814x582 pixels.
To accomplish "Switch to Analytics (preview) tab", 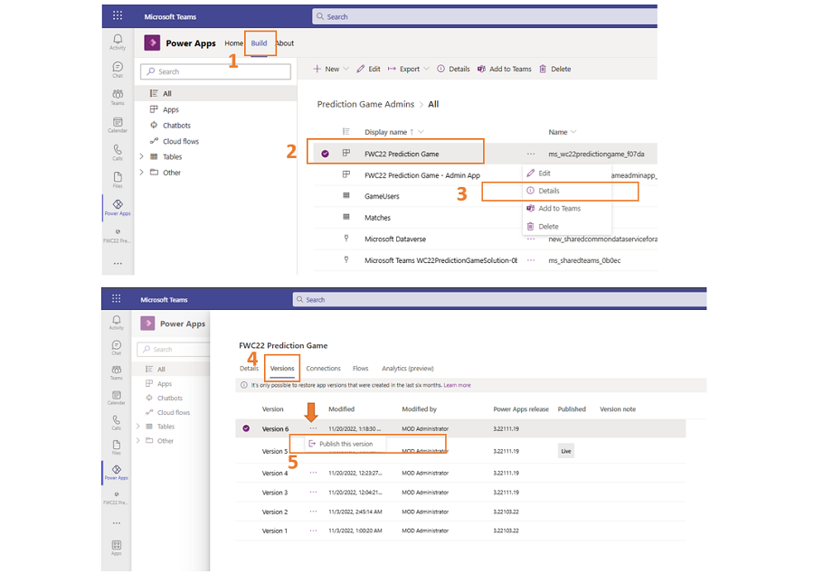I will tap(408, 369).
